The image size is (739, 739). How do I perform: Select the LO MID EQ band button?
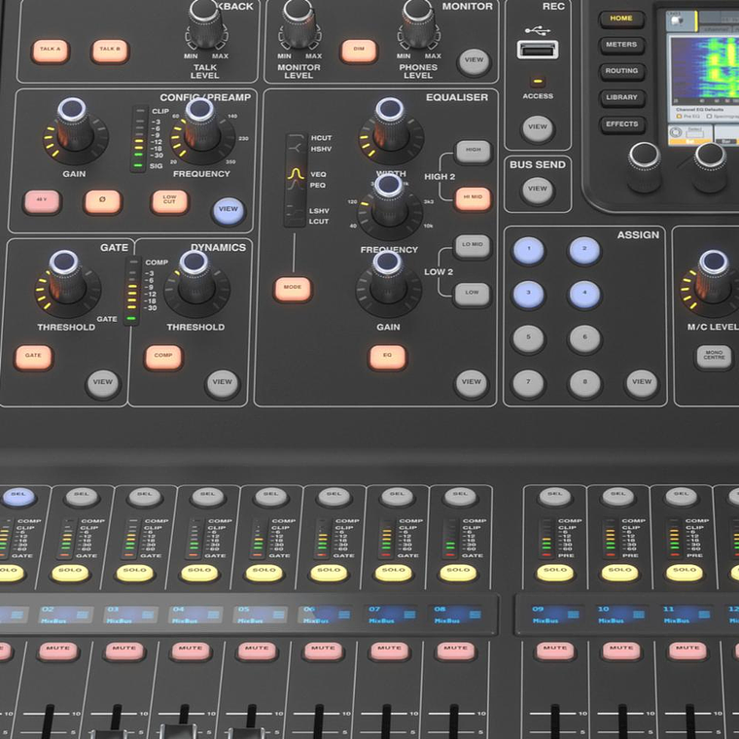tap(473, 246)
